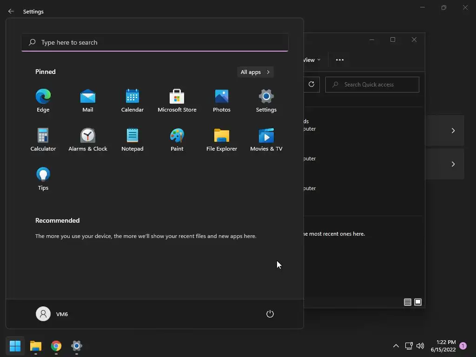Go back in the Settings window
476x357 pixels.
[x=11, y=11]
